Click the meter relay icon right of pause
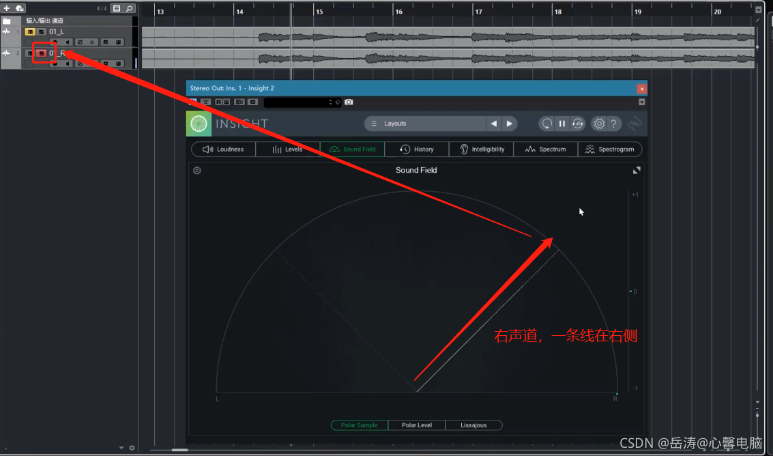Viewport: 773px width, 456px height. [x=578, y=124]
